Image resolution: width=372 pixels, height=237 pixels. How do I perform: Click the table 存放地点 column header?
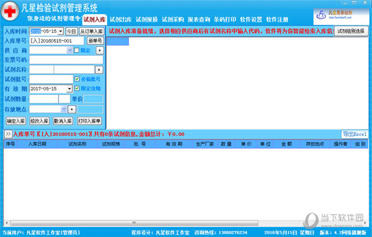315,144
